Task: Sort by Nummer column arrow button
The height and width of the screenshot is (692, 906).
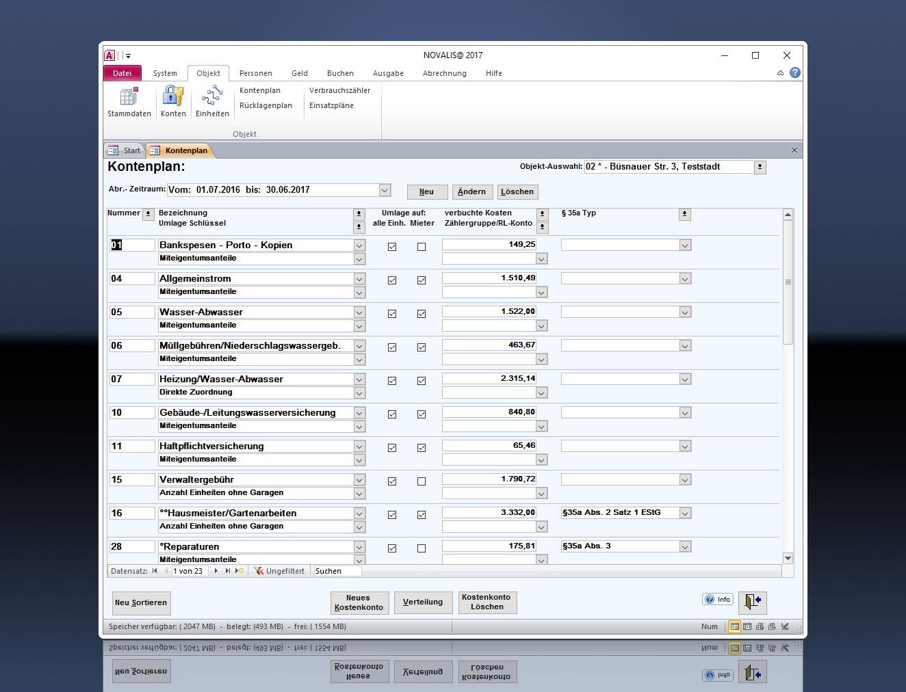Action: pos(148,214)
